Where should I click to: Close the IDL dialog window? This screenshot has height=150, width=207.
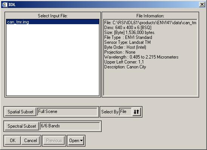click(x=202, y=5)
